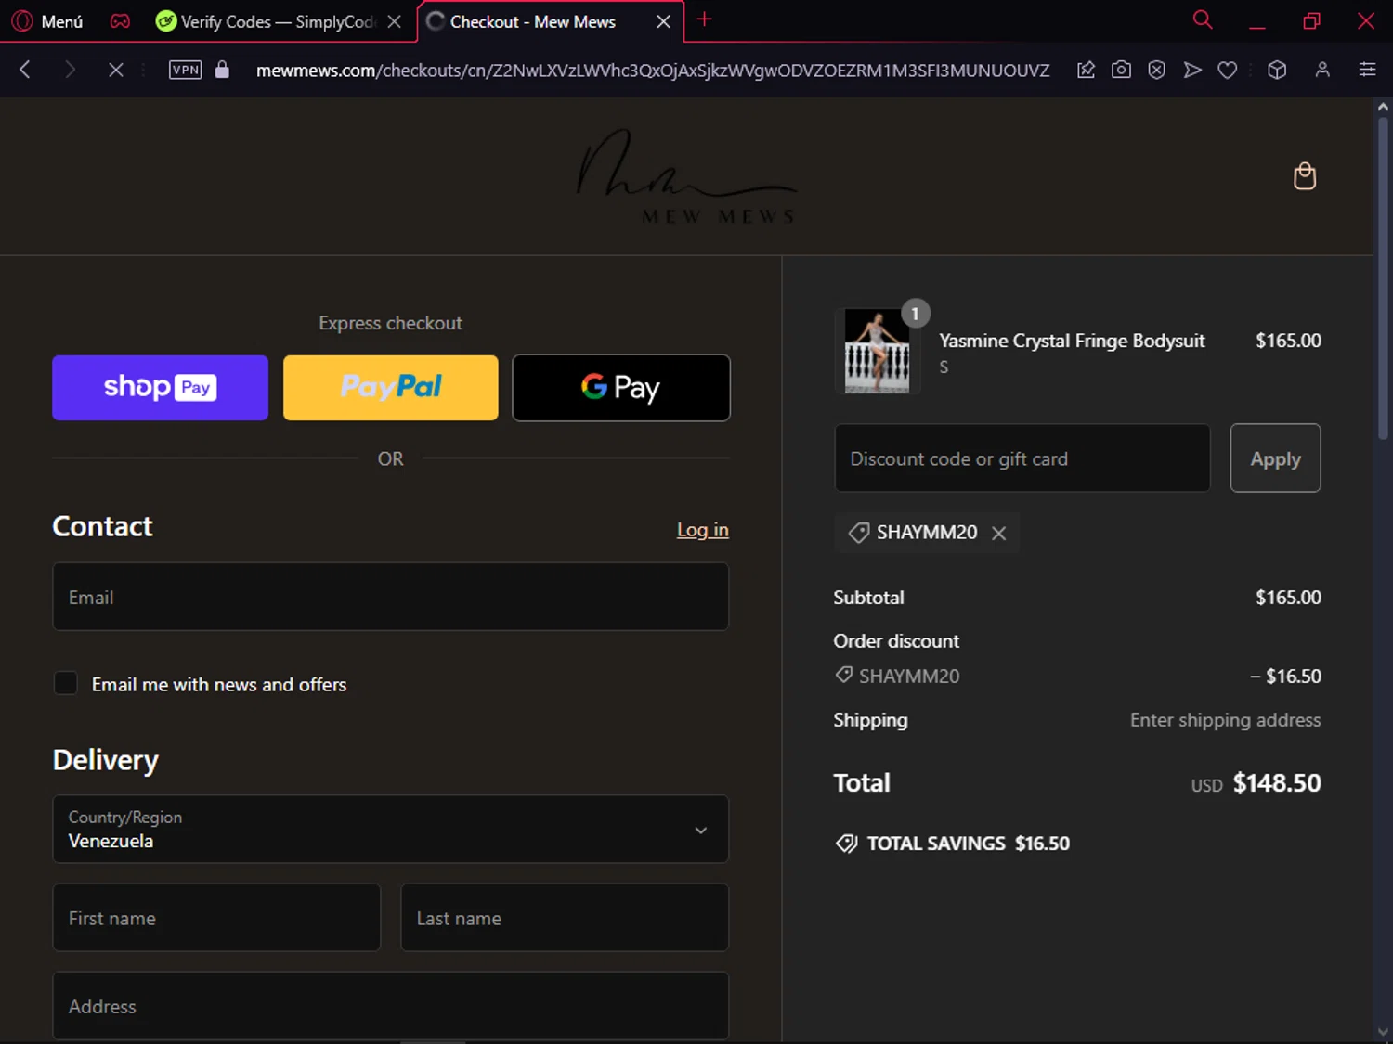
Task: Remove the SHAYMM20 discount code
Action: [999, 534]
